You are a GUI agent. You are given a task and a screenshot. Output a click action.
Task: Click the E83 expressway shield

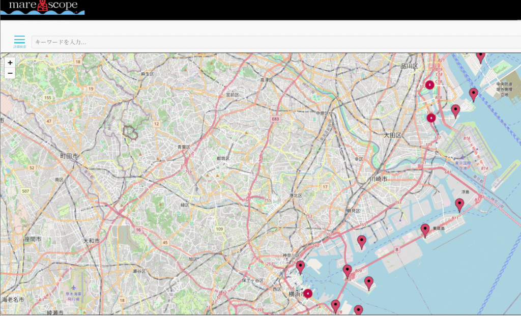(275, 119)
